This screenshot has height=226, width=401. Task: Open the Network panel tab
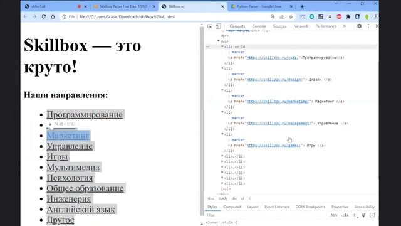coord(301,26)
